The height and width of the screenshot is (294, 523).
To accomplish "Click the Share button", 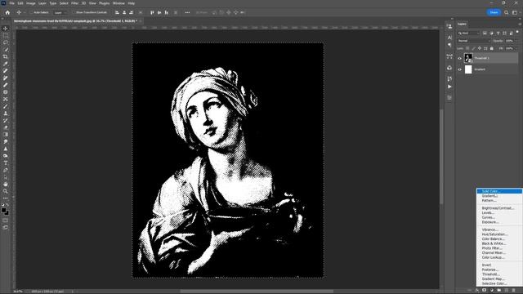I will (494, 12).
